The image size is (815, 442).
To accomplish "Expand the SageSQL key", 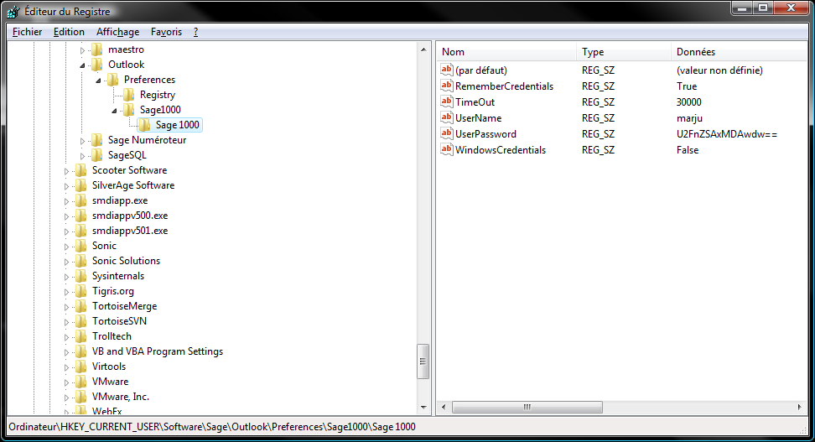I will (x=82, y=156).
